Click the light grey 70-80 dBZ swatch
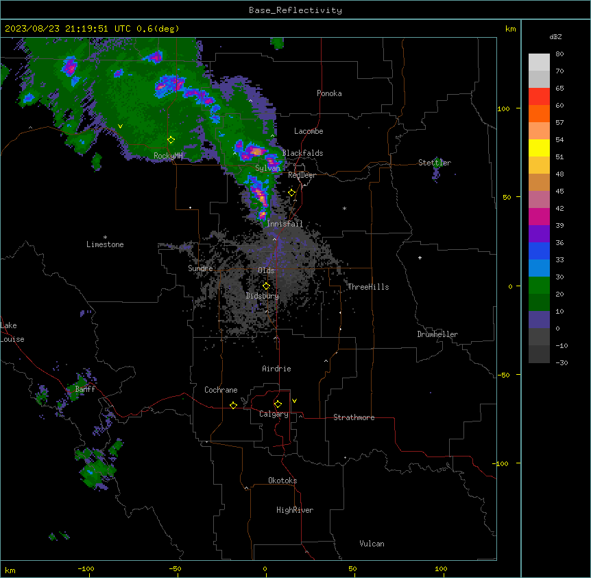 coord(539,62)
